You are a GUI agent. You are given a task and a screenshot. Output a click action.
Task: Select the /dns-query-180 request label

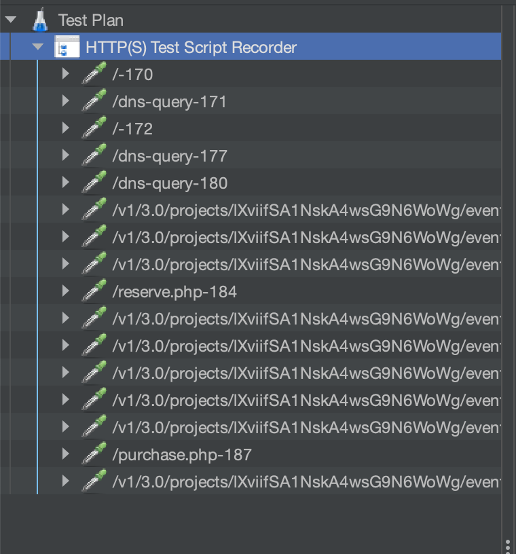tap(170, 183)
